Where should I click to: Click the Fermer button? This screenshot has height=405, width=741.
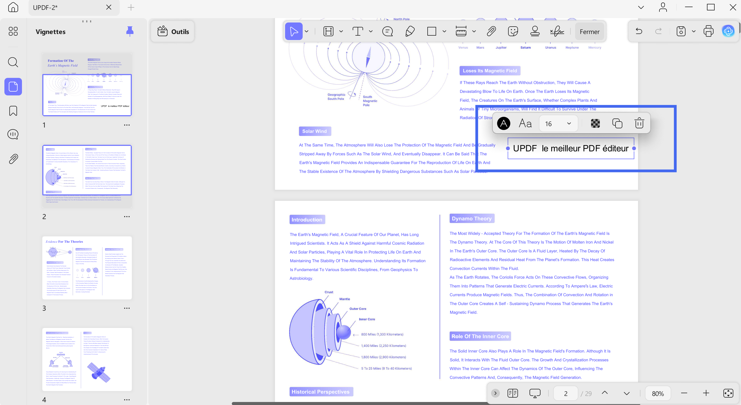click(589, 32)
